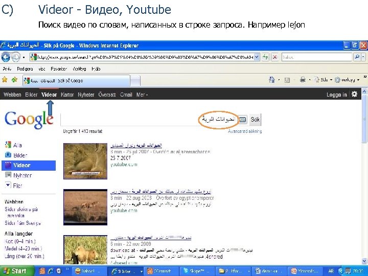
Task: Click the Print icon in command bar
Action: (303, 80)
